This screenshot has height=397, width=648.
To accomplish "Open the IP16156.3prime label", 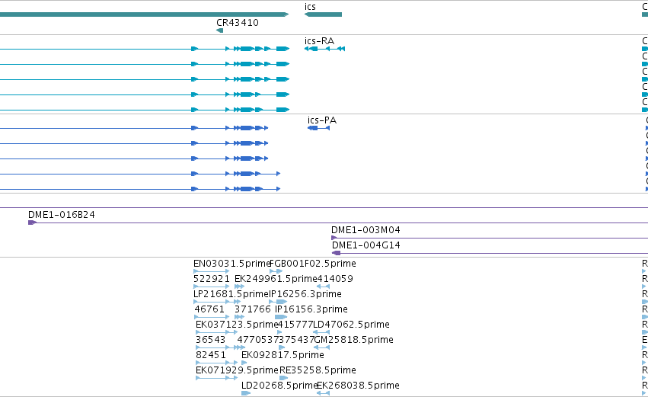I will (311, 309).
